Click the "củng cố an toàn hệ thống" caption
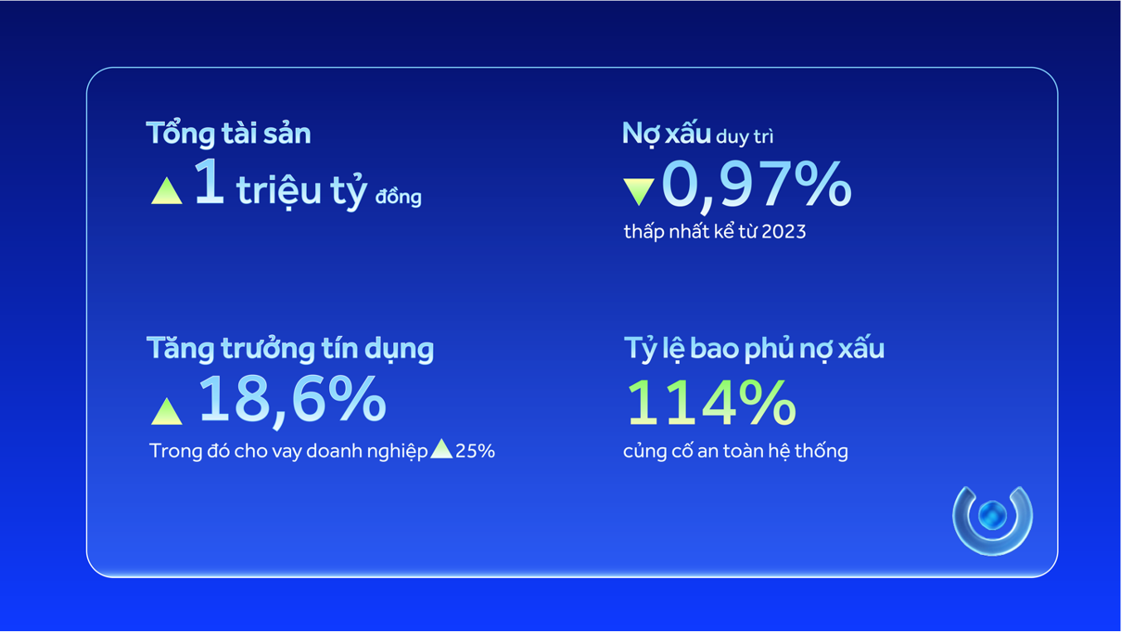 [736, 451]
